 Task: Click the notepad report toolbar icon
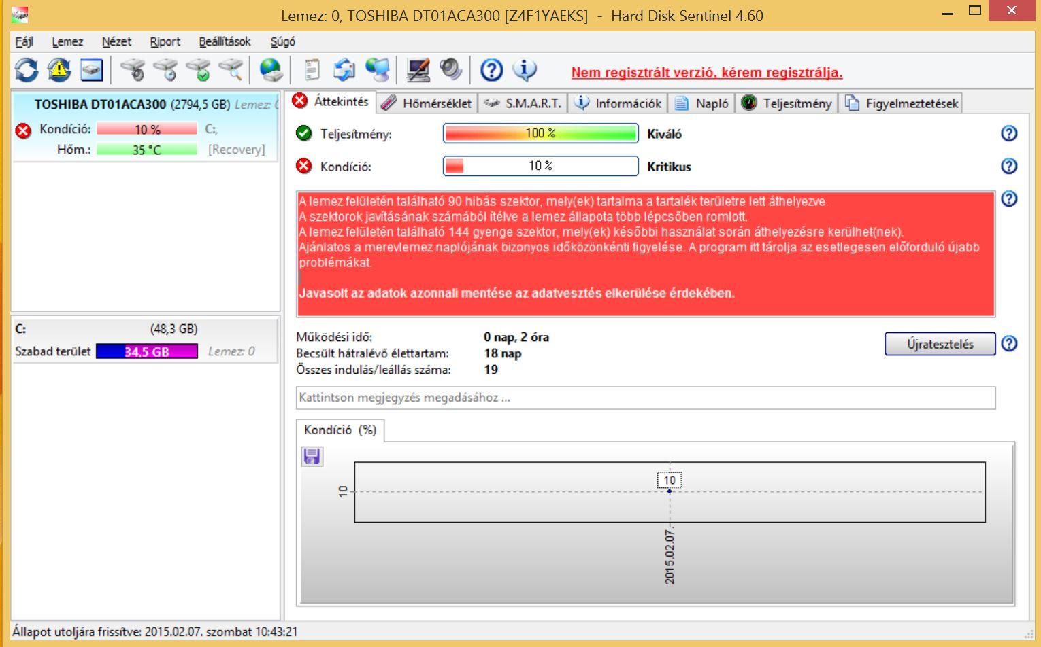312,69
